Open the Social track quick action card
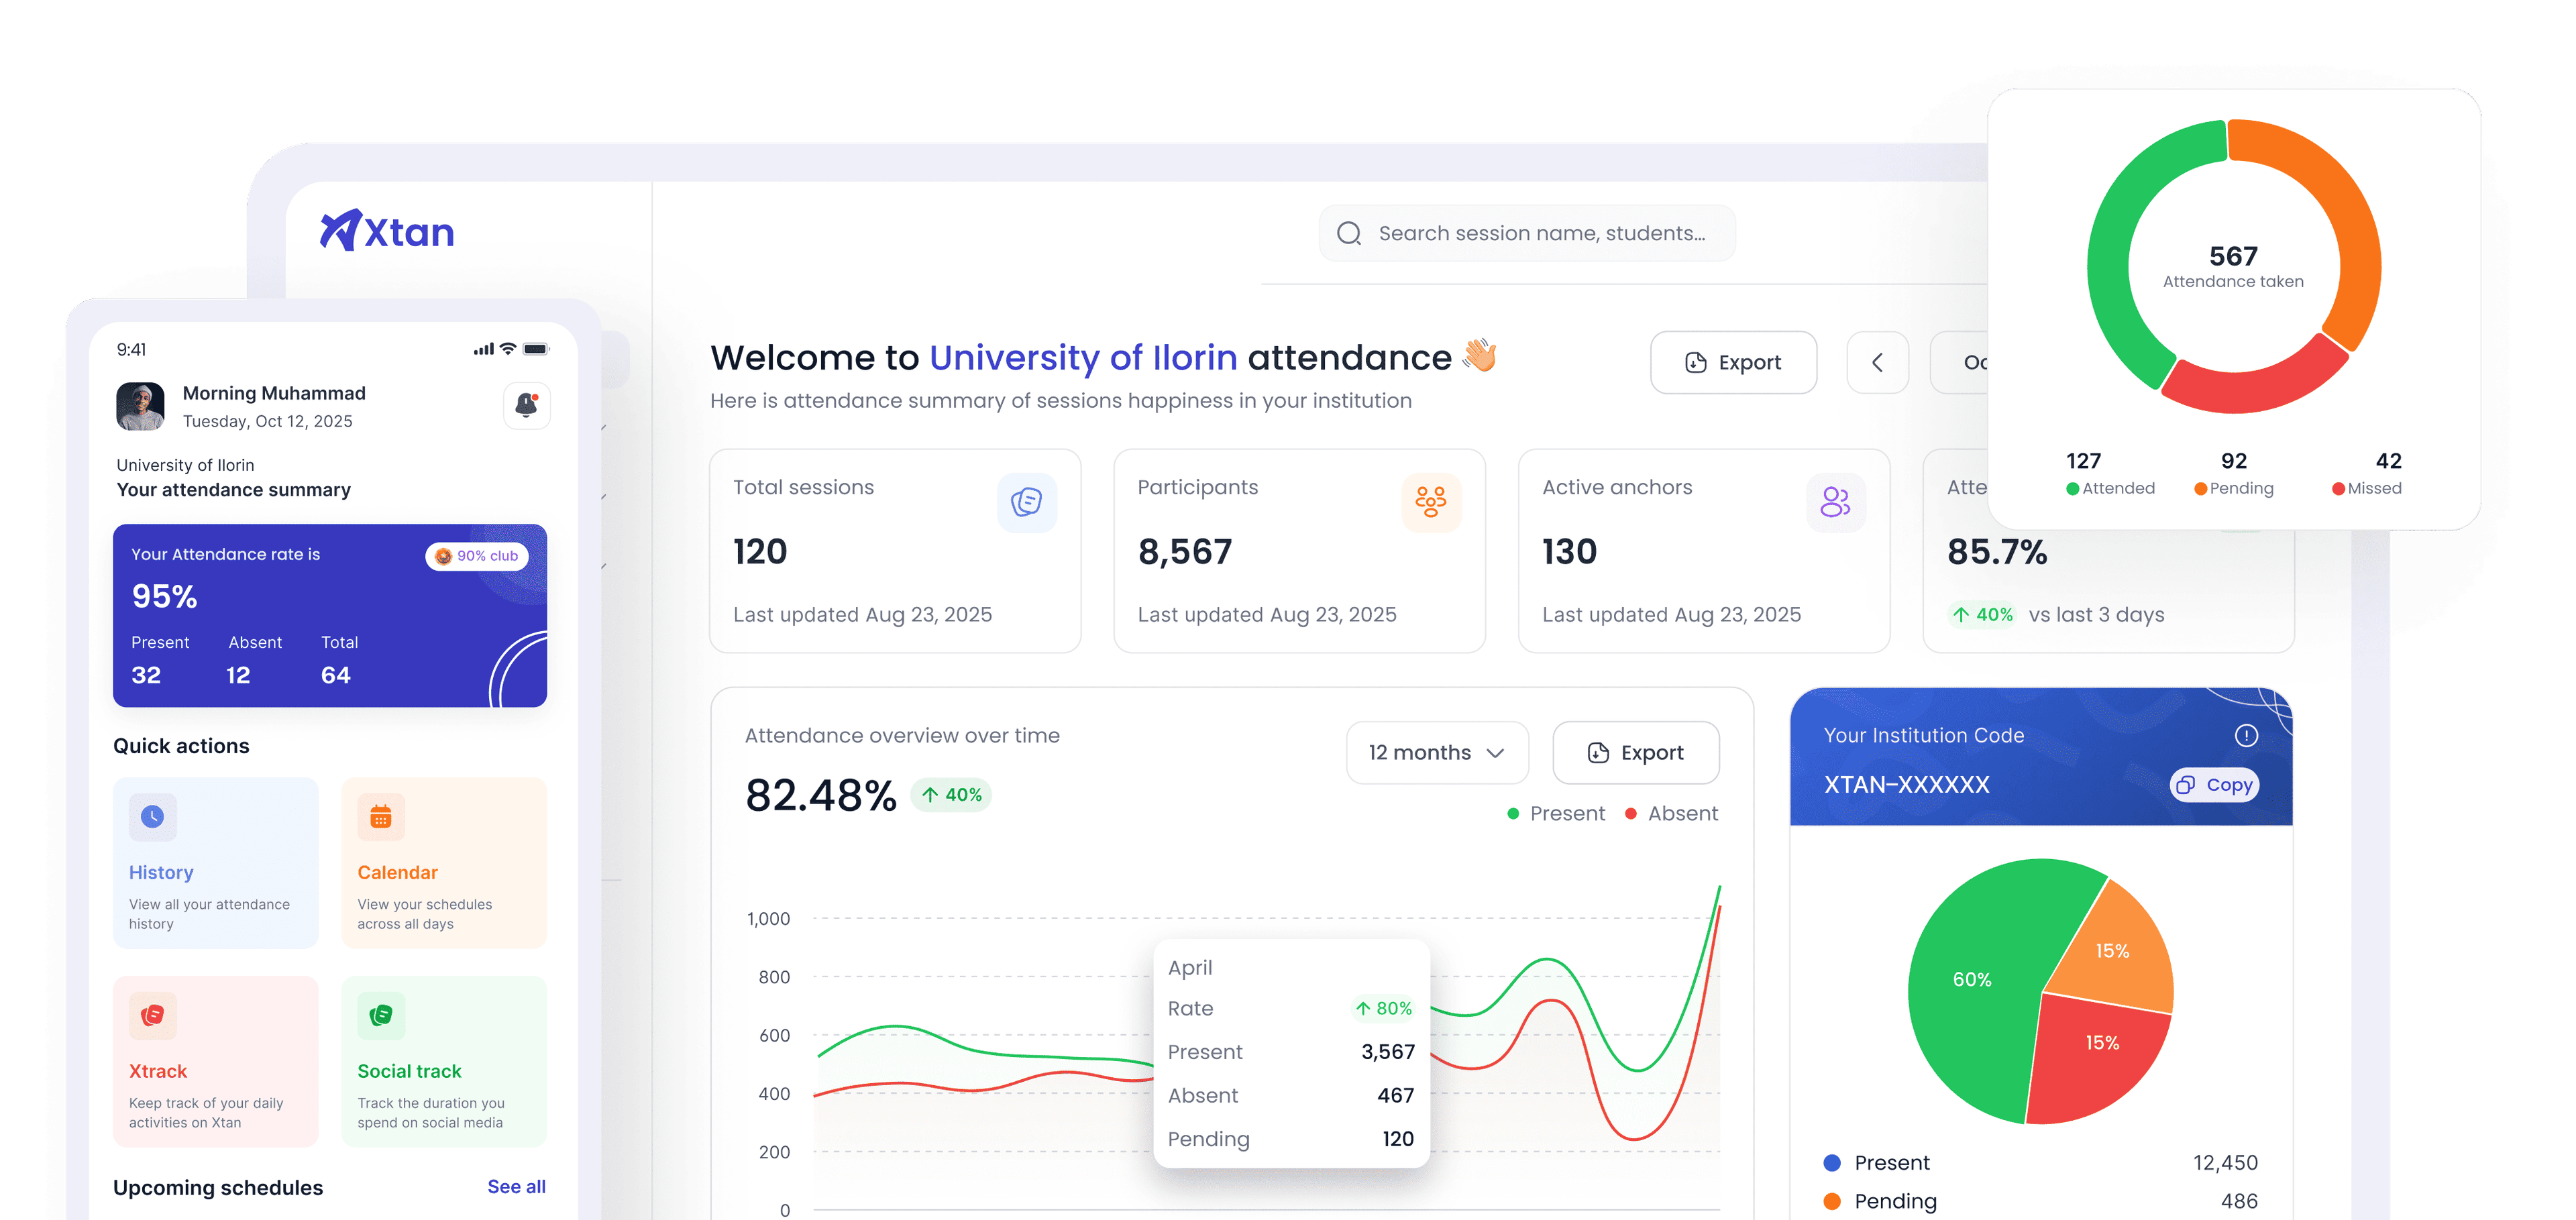 pyautogui.click(x=444, y=1062)
